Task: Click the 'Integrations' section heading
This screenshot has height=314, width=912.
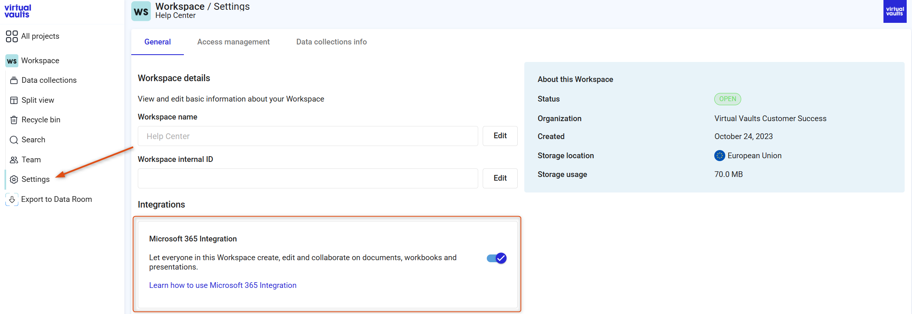Action: point(161,205)
